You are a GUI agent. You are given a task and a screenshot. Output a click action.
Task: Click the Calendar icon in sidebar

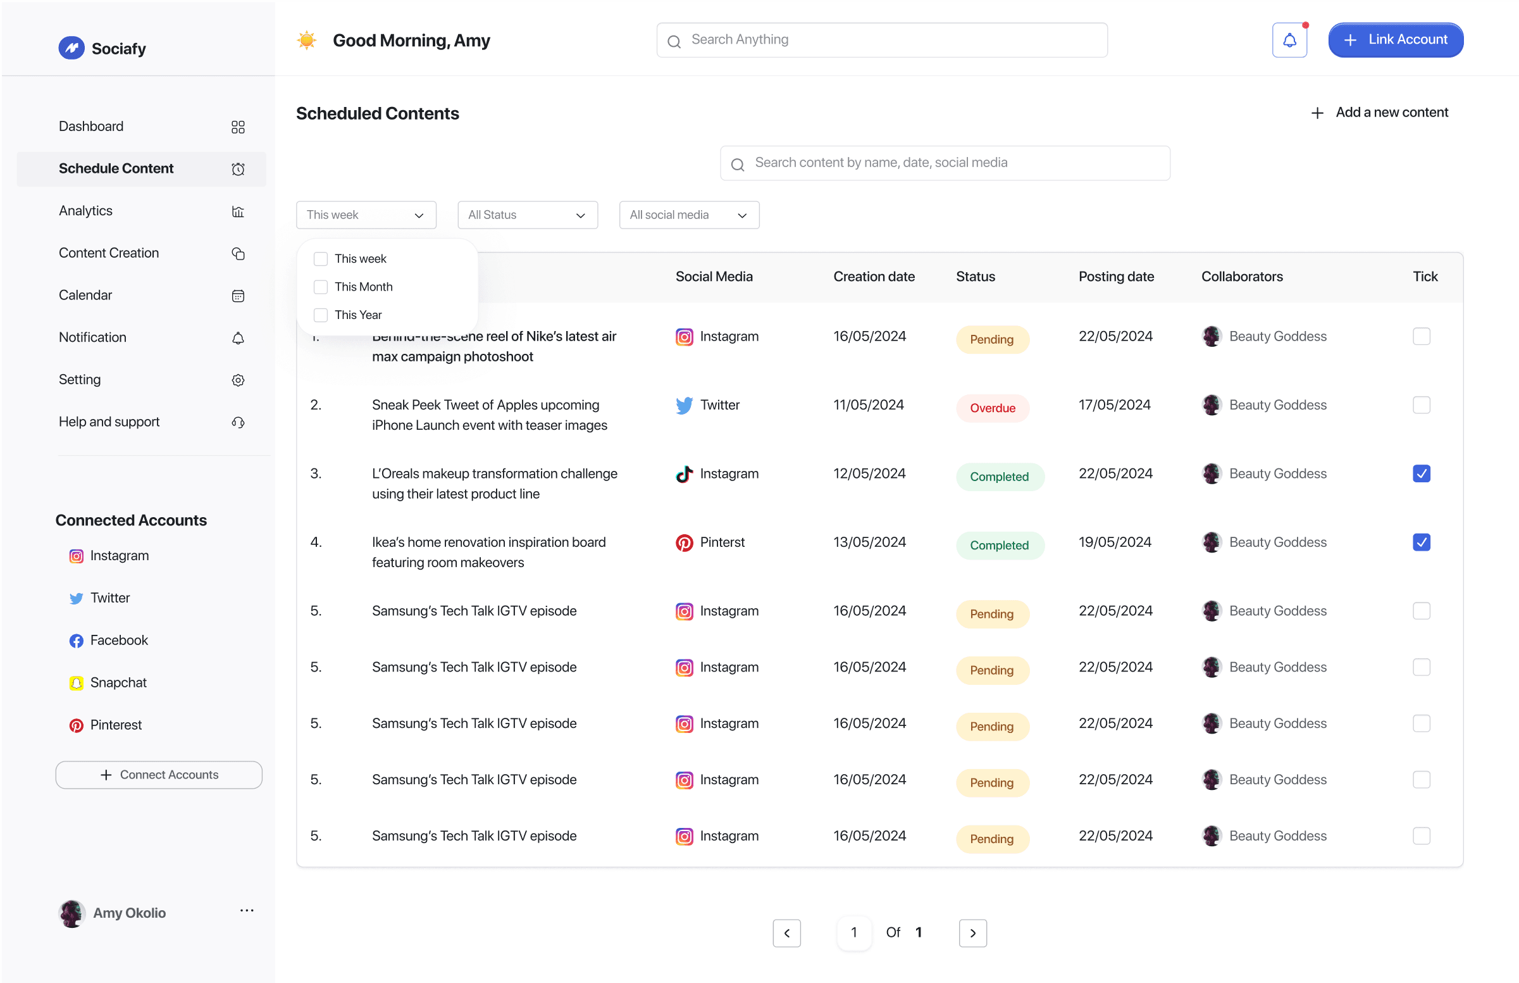coord(238,296)
